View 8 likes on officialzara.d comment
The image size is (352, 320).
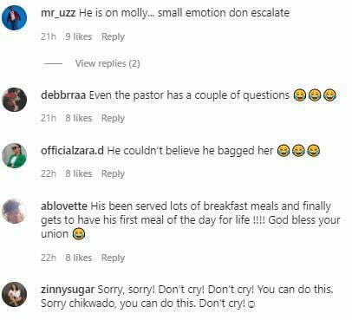(x=79, y=173)
